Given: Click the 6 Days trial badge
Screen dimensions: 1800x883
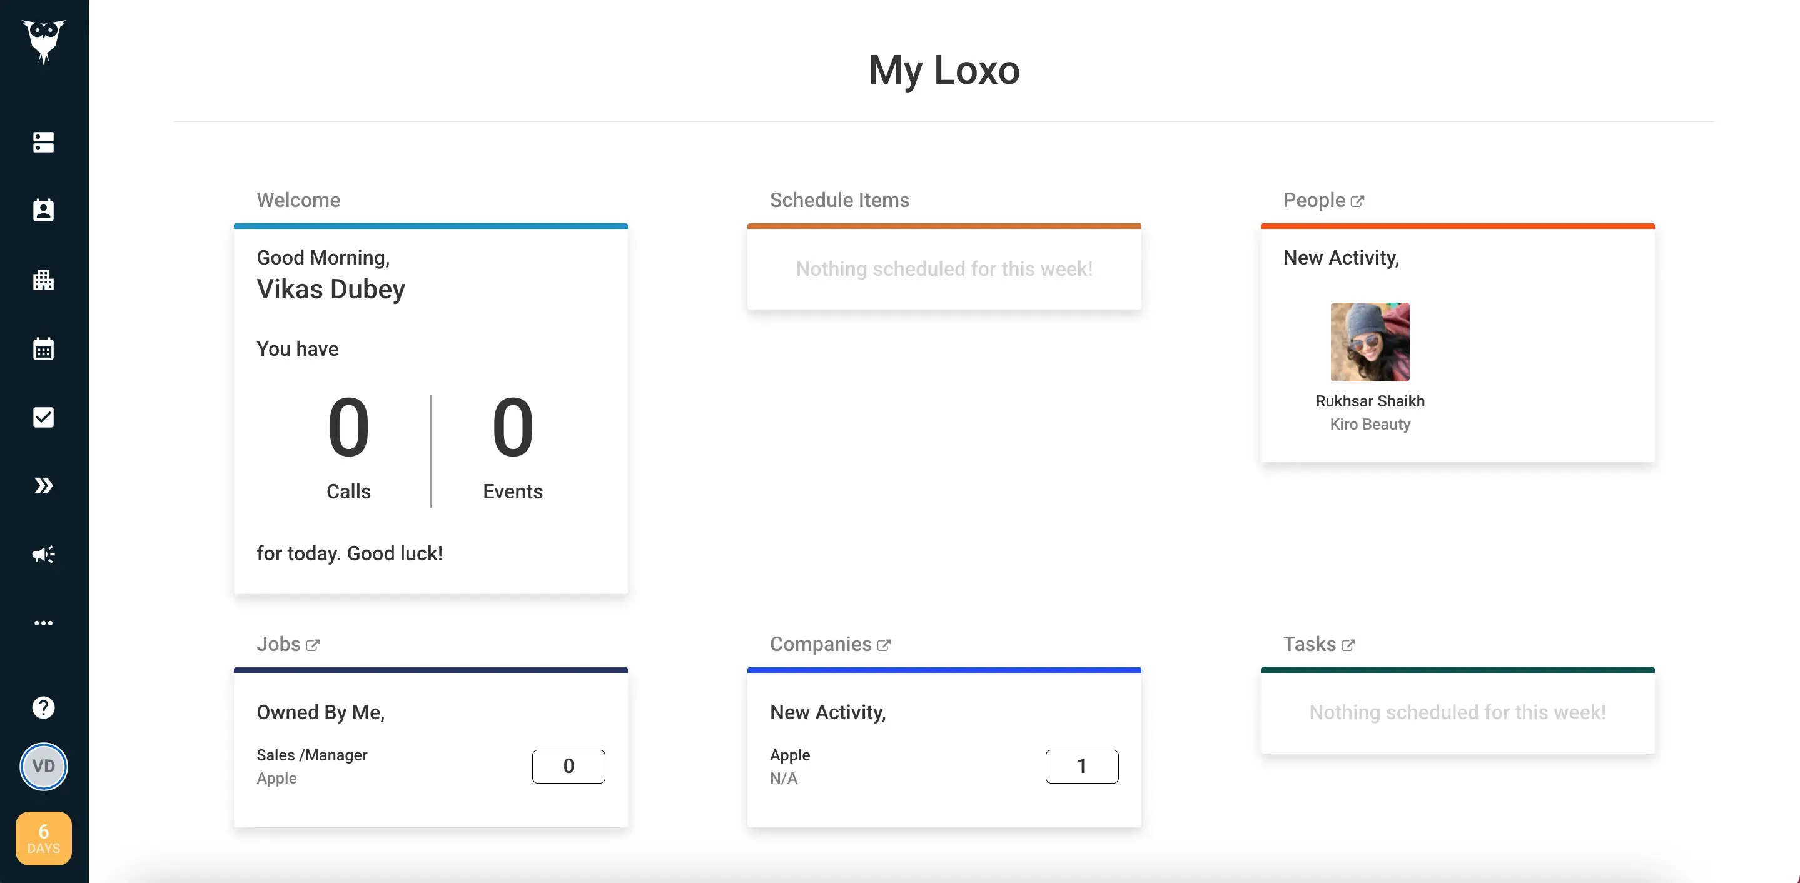Looking at the screenshot, I should click(43, 839).
